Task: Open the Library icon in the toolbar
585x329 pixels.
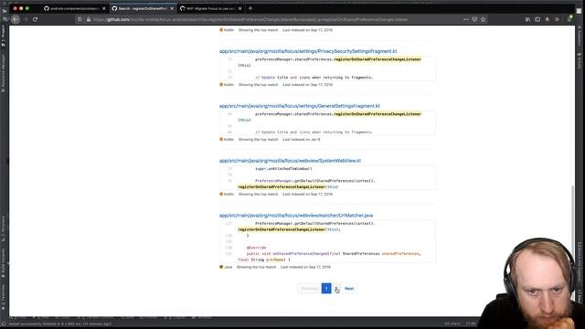Action: point(527,19)
